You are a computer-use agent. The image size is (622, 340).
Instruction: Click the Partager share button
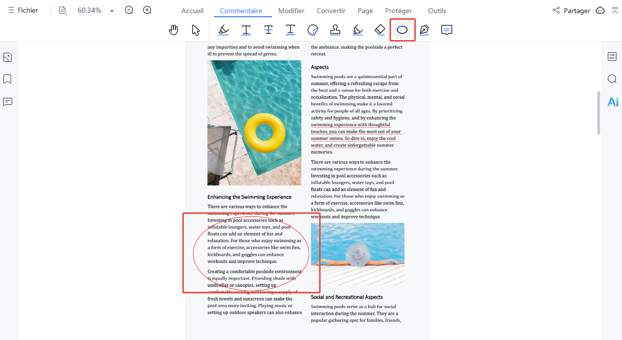tap(571, 11)
